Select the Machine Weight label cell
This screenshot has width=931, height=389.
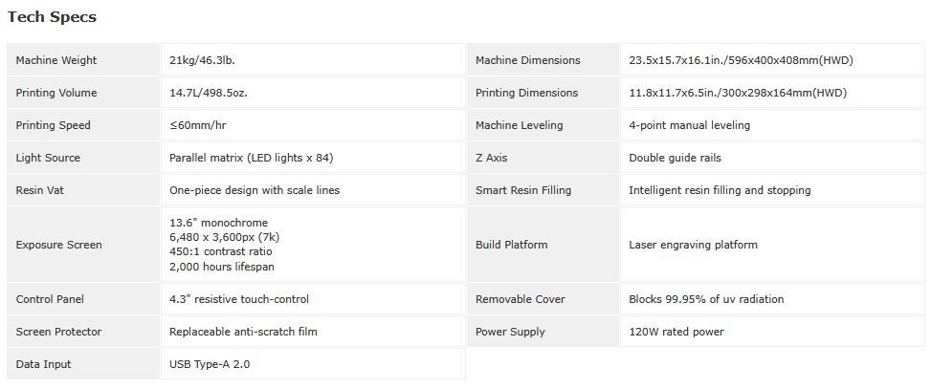click(56, 60)
